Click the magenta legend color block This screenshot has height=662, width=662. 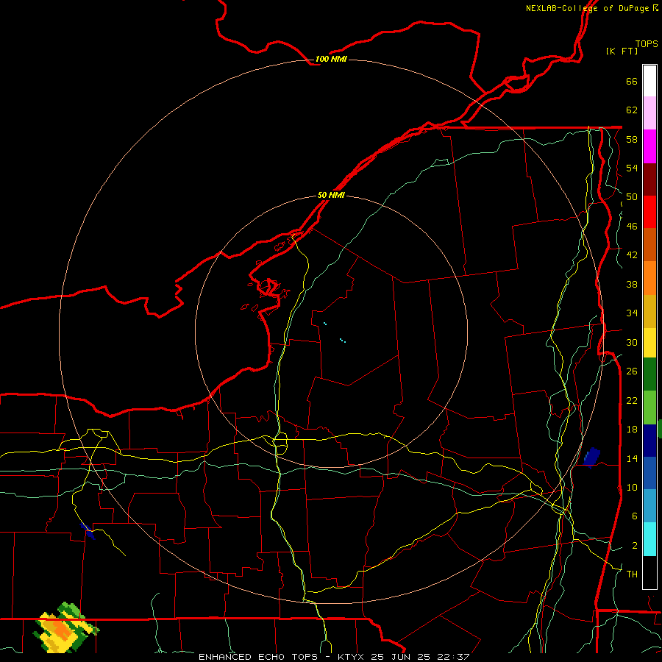pos(649,146)
